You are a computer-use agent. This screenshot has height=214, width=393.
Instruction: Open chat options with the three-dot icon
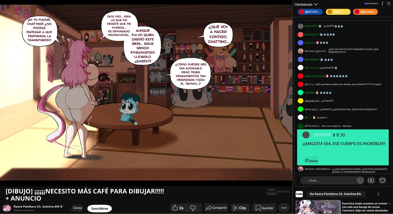[x=382, y=3]
